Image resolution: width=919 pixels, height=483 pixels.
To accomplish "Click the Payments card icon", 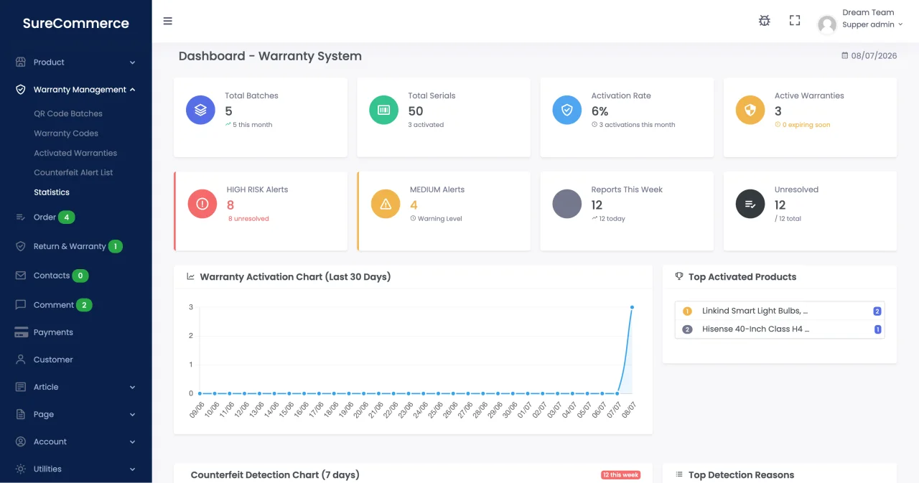I will (21, 332).
